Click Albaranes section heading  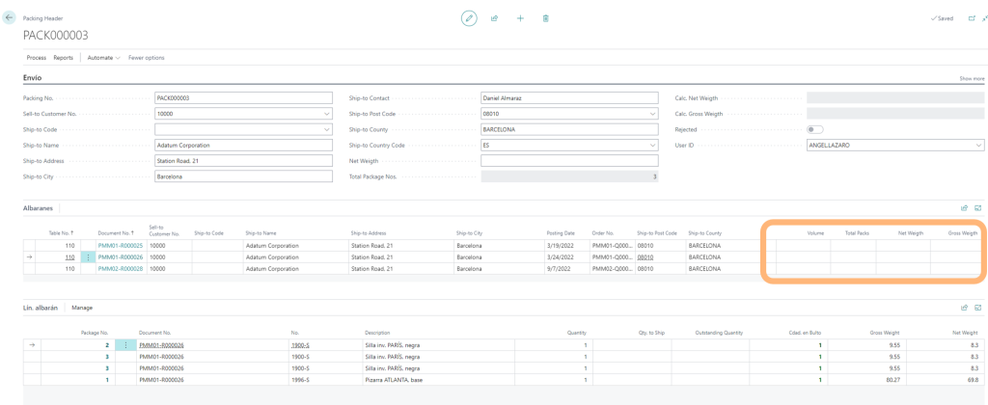40,208
